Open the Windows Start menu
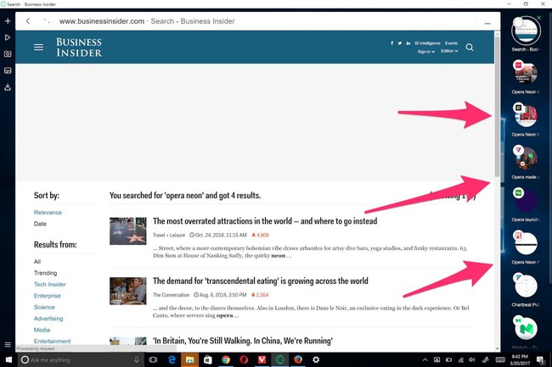552x367 pixels. (8, 359)
